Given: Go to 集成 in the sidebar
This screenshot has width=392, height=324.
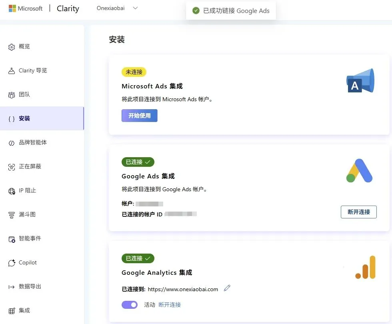Looking at the screenshot, I should pos(24,310).
